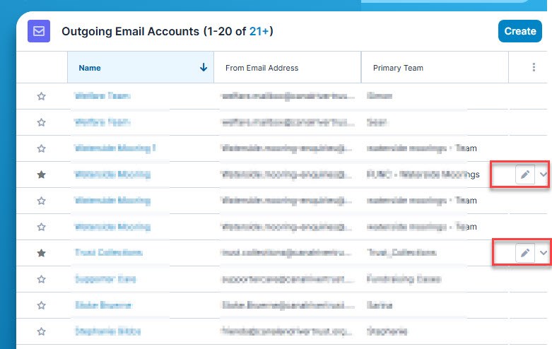Unfavorite the Trust Collections row star
The height and width of the screenshot is (349, 552).
pos(41,252)
